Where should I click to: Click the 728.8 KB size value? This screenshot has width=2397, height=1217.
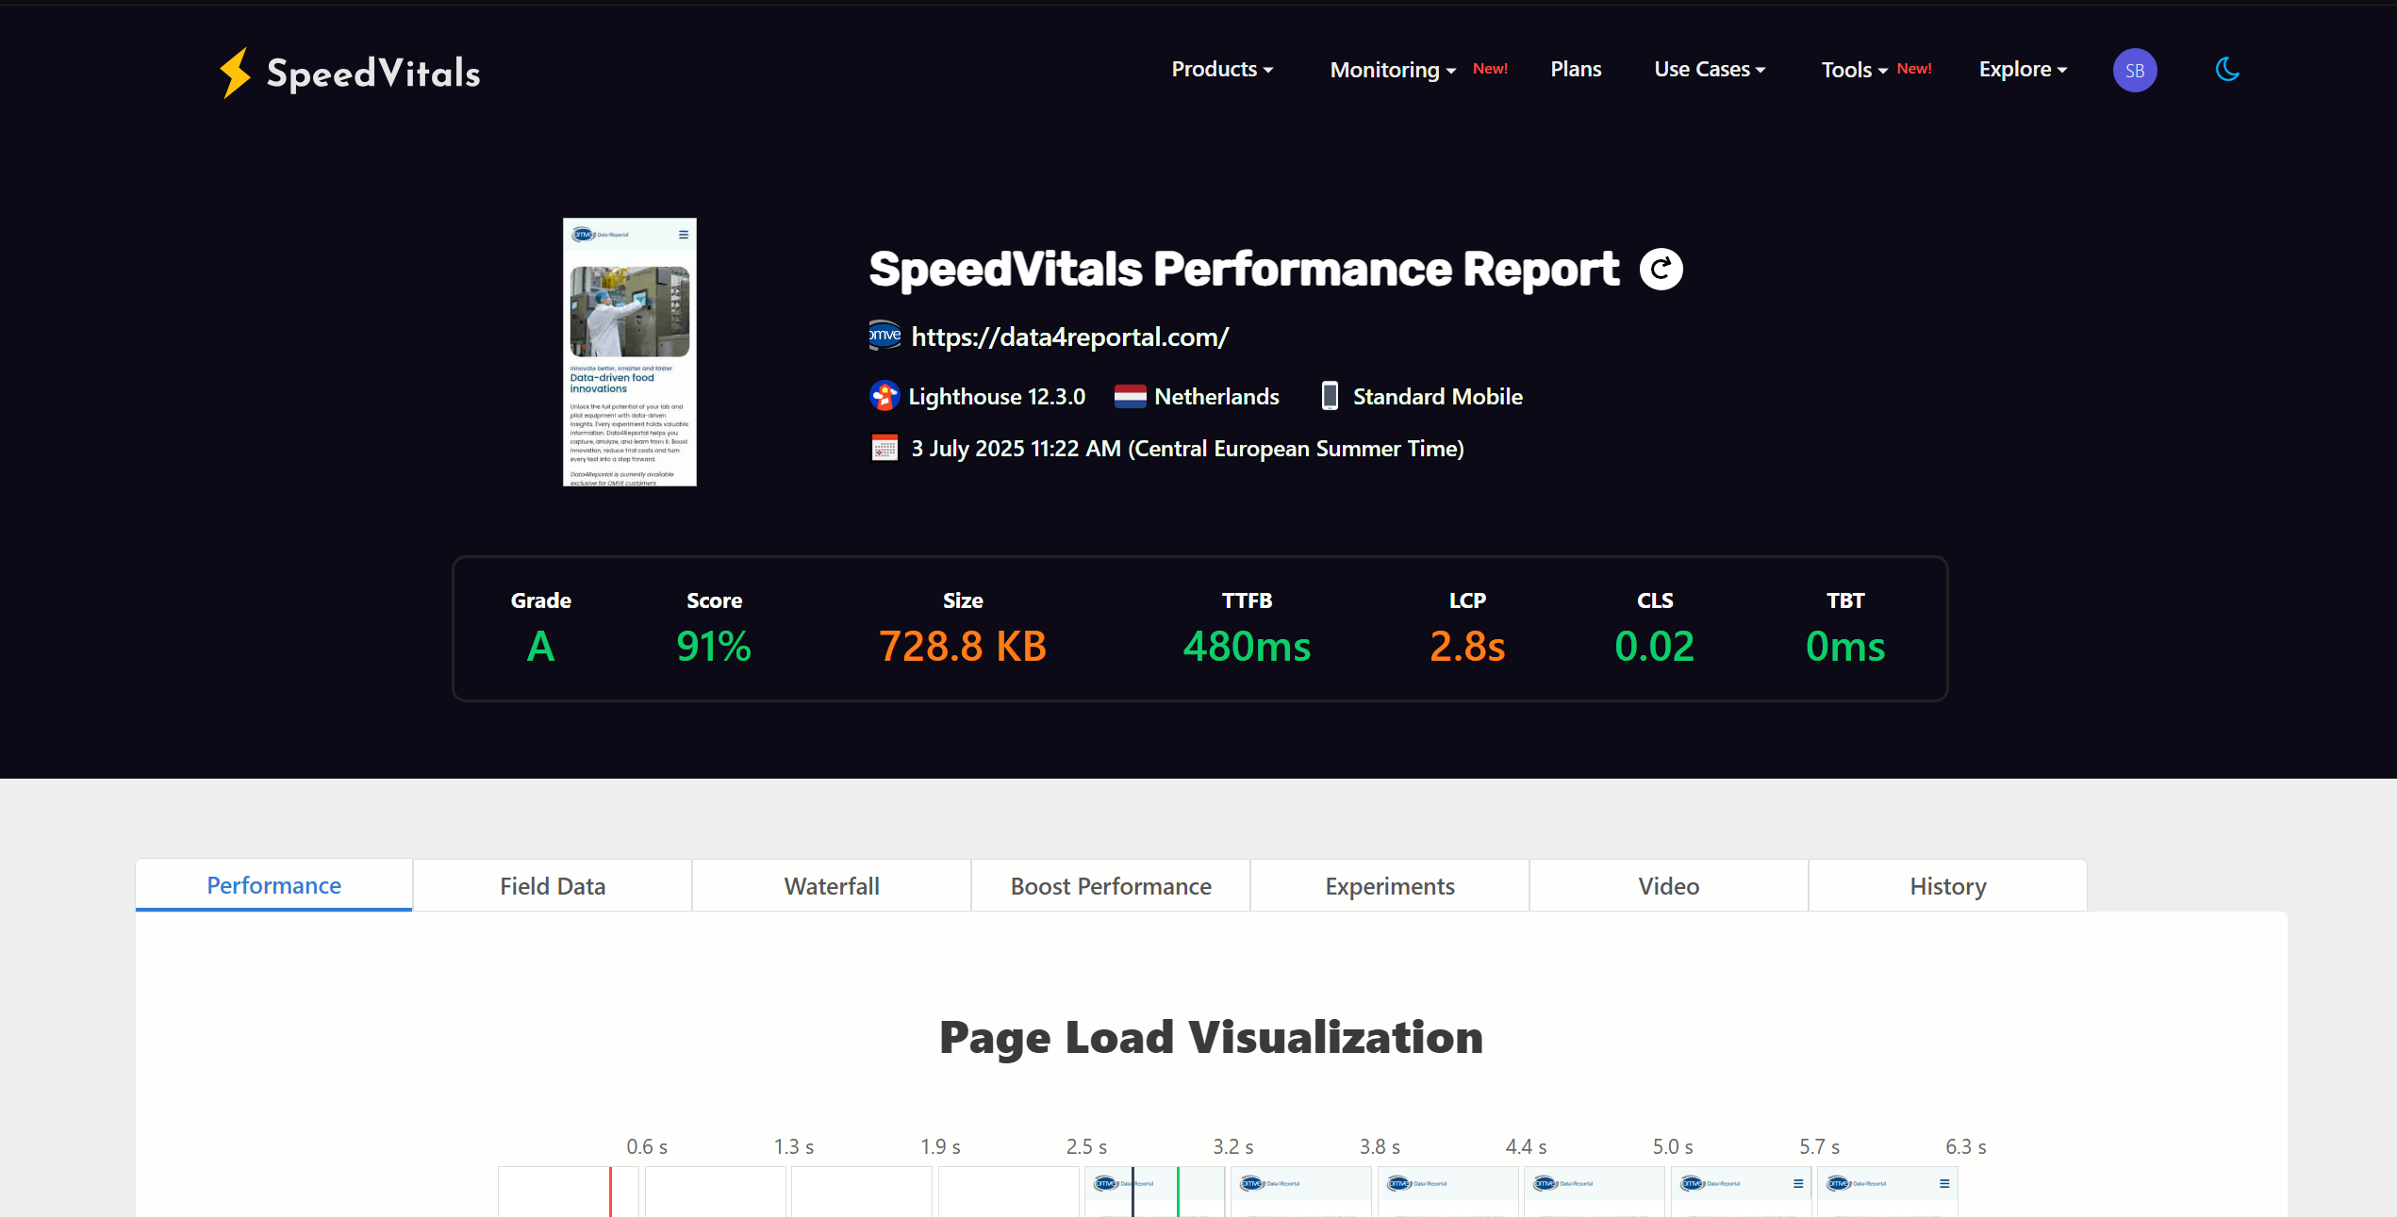[x=963, y=647]
